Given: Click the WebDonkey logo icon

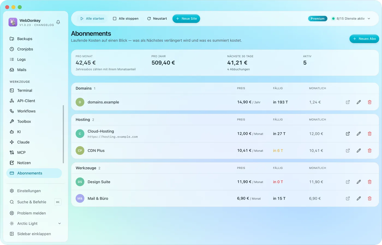Looking at the screenshot, I should 13,22.
